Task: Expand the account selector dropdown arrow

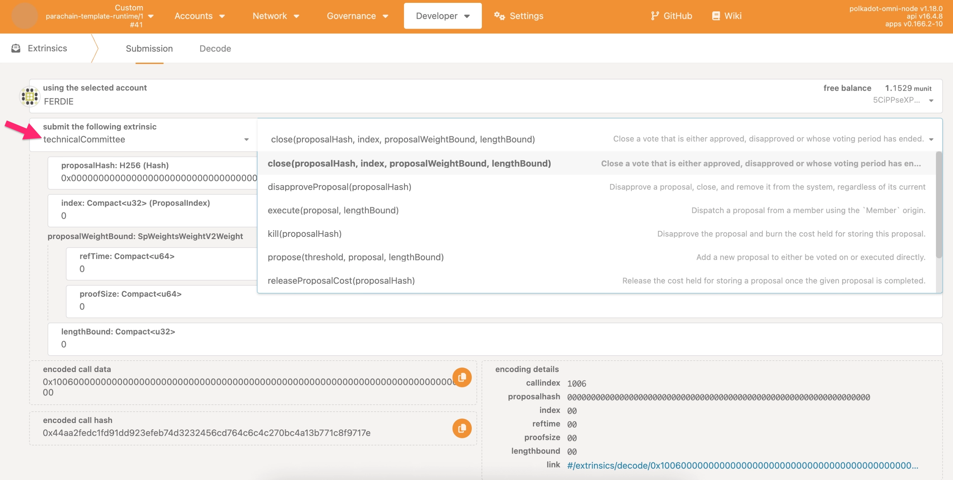Action: (x=931, y=100)
